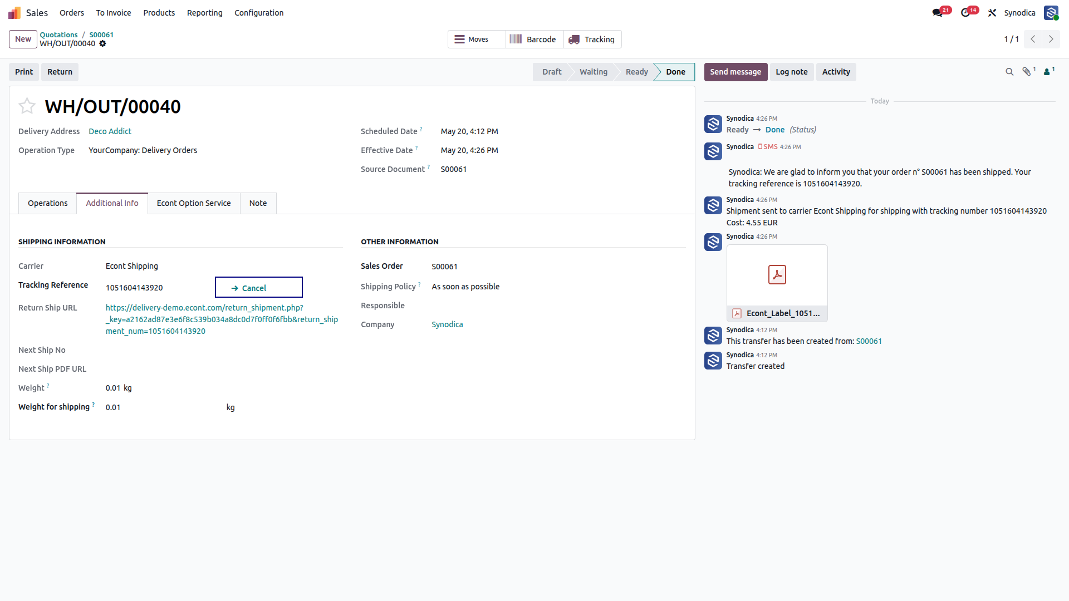
Task: Open the Synodica user avatar menu
Action: (1051, 13)
